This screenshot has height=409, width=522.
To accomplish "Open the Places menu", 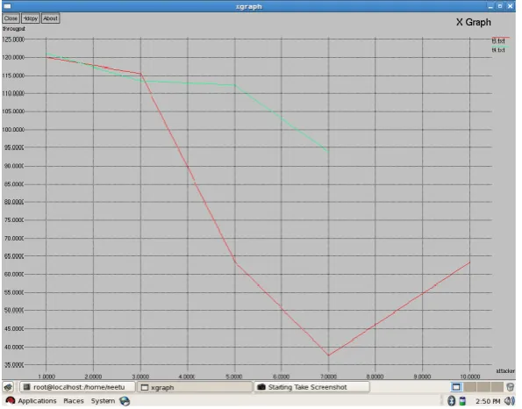I will tap(73, 401).
